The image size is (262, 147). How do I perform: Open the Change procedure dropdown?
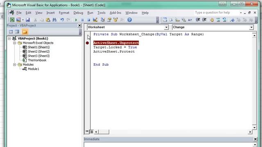click(x=251, y=27)
